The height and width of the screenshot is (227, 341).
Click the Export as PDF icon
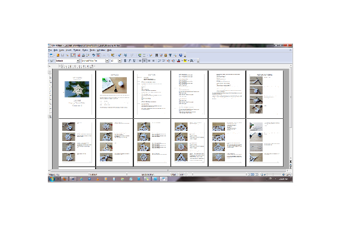[x=79, y=56]
